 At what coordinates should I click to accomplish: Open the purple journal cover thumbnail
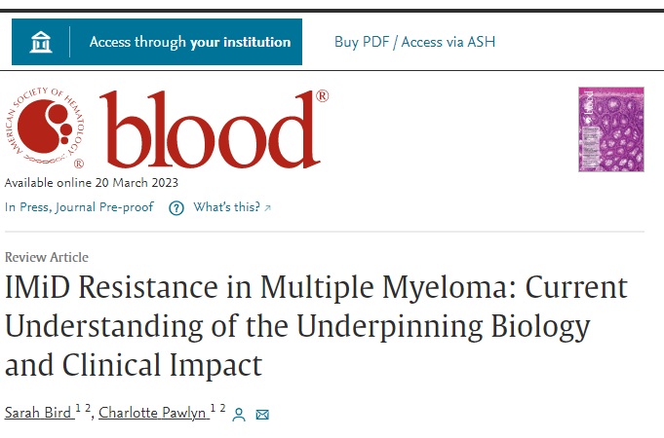[x=610, y=128]
